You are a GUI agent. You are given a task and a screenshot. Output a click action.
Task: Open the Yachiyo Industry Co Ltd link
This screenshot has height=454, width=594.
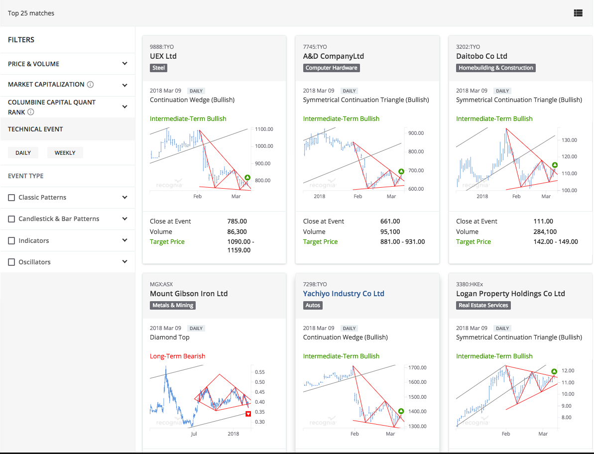344,293
